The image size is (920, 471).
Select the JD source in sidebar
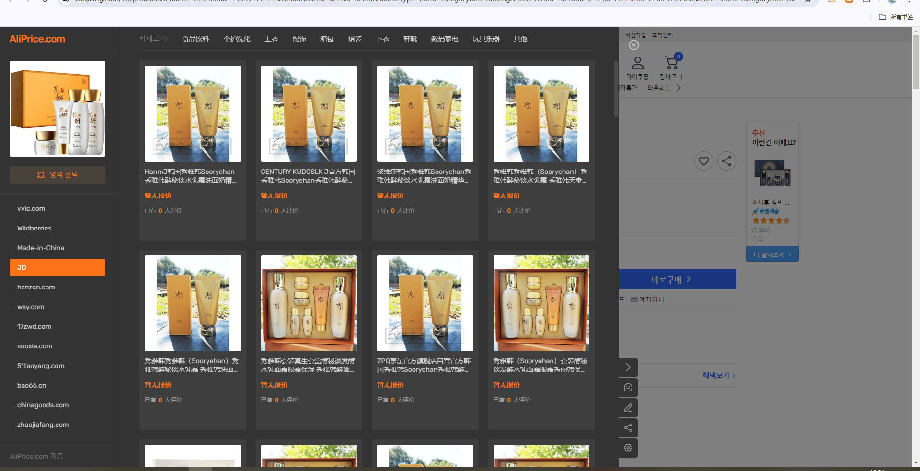coord(57,267)
